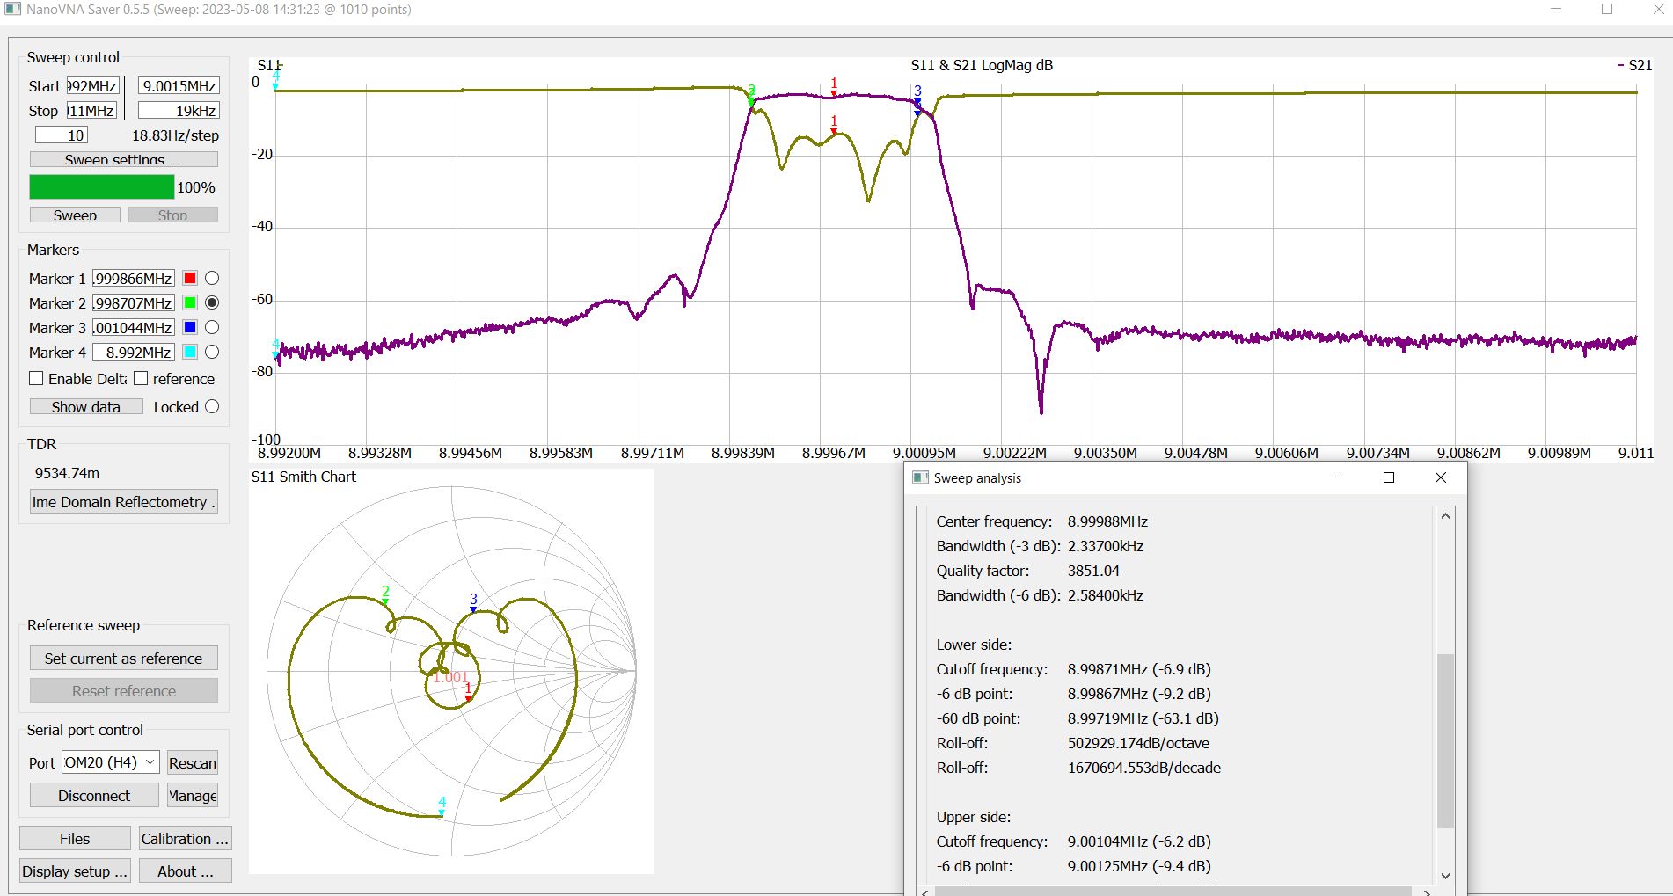Image resolution: width=1673 pixels, height=896 pixels.
Task: Select the Marker 3 radio button
Action: click(x=212, y=327)
